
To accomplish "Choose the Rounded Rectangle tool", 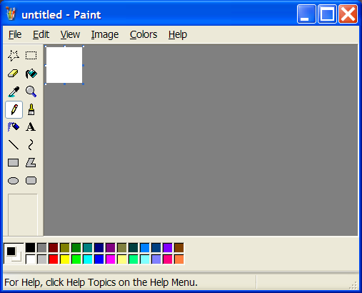I will tap(31, 181).
